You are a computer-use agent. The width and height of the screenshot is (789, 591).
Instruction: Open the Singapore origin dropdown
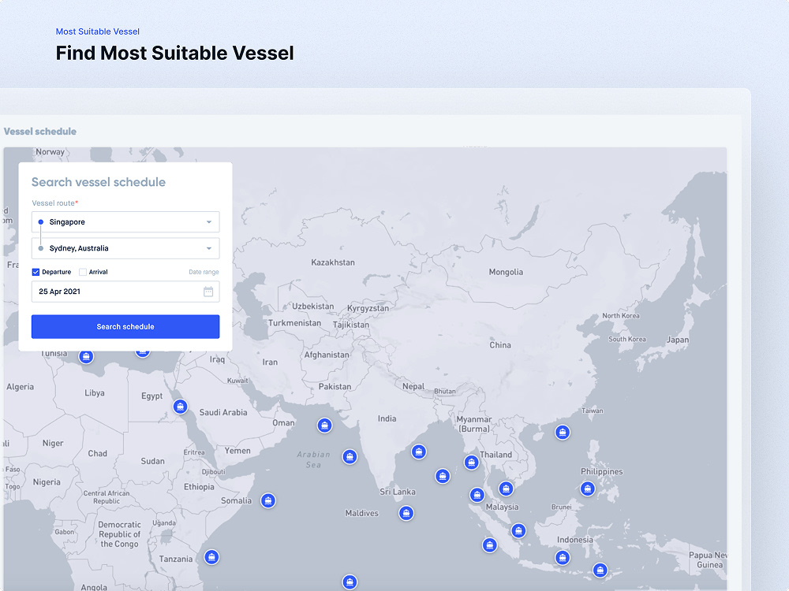[x=125, y=221]
